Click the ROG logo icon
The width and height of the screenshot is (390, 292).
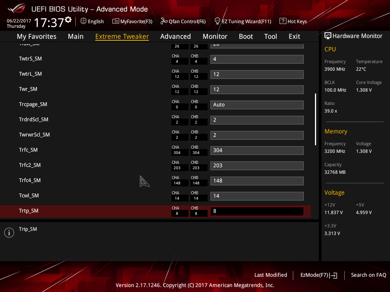coord(17,8)
